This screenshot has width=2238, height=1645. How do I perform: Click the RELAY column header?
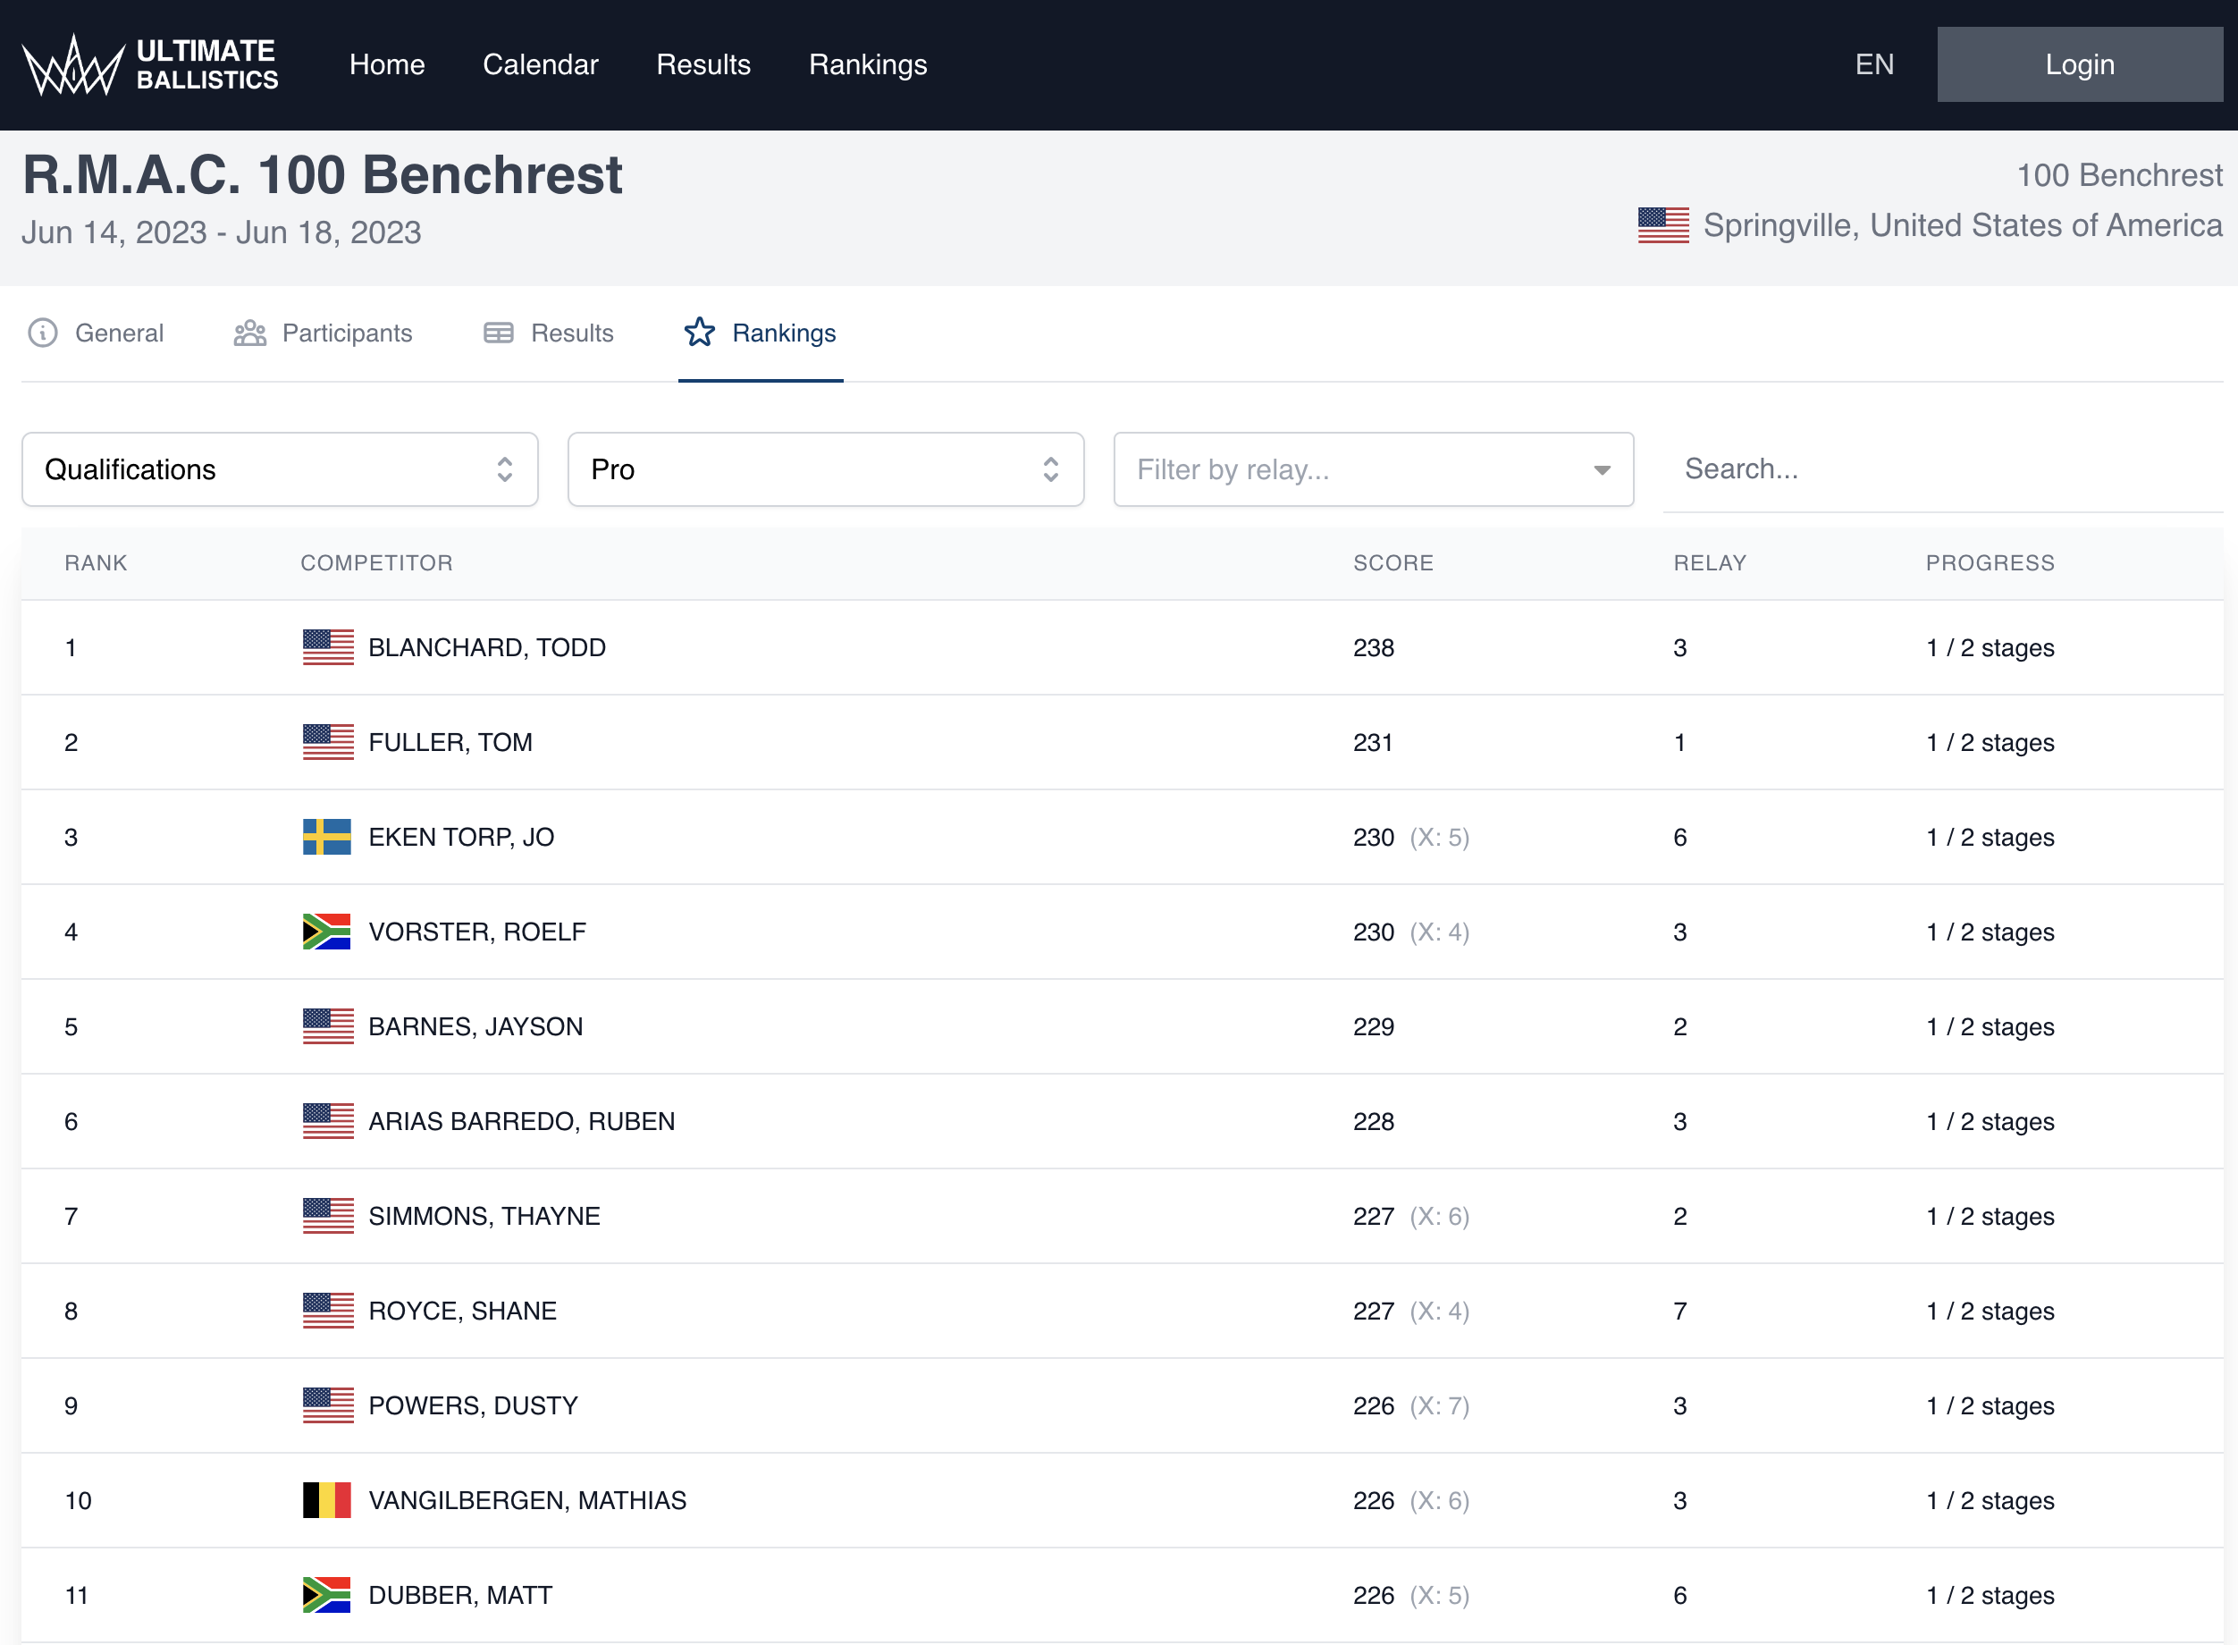(x=1710, y=562)
